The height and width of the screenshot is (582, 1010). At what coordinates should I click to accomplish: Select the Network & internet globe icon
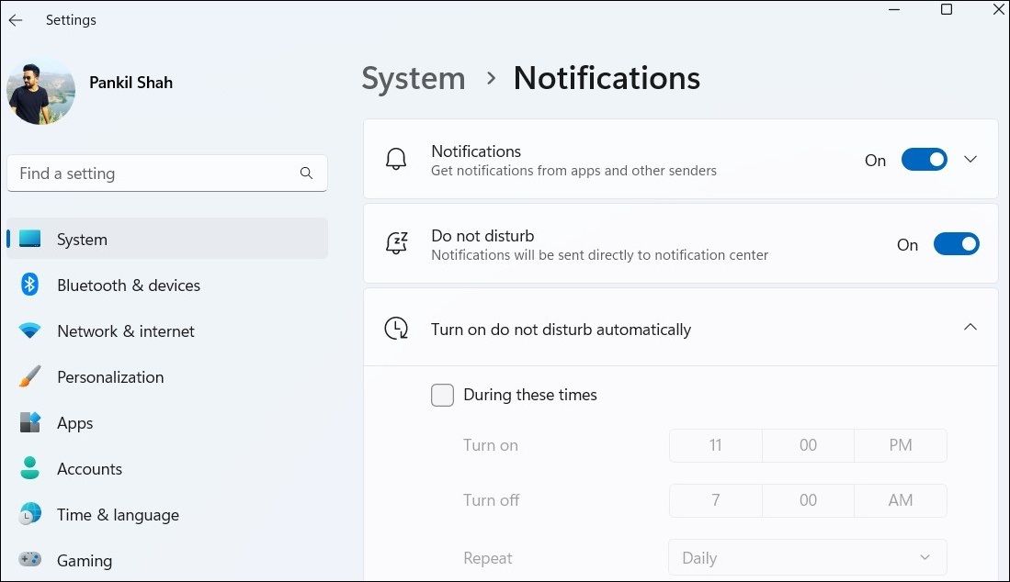point(28,330)
